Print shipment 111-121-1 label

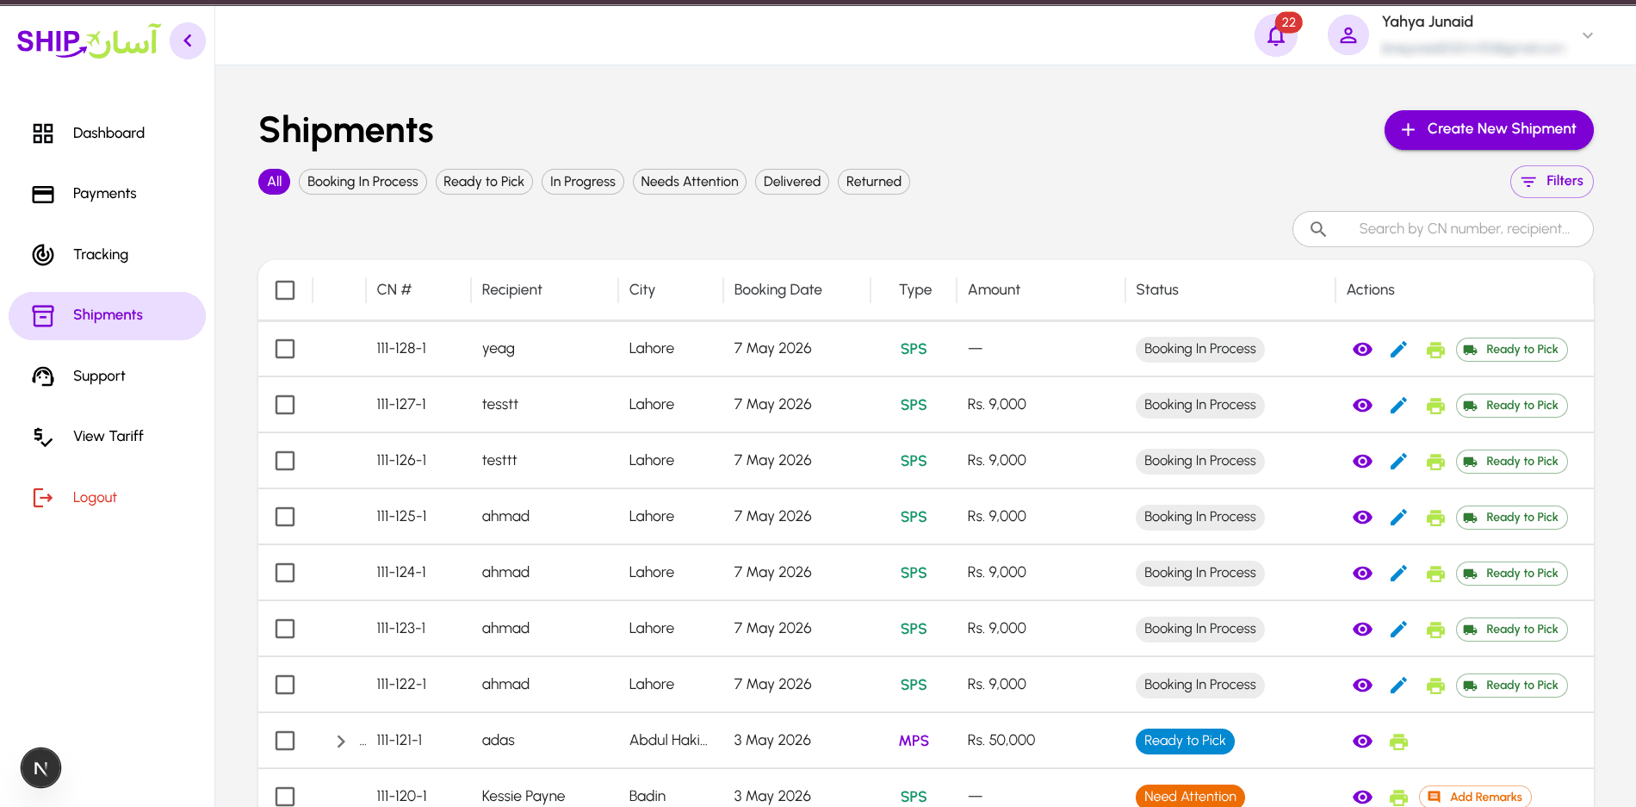(1398, 742)
